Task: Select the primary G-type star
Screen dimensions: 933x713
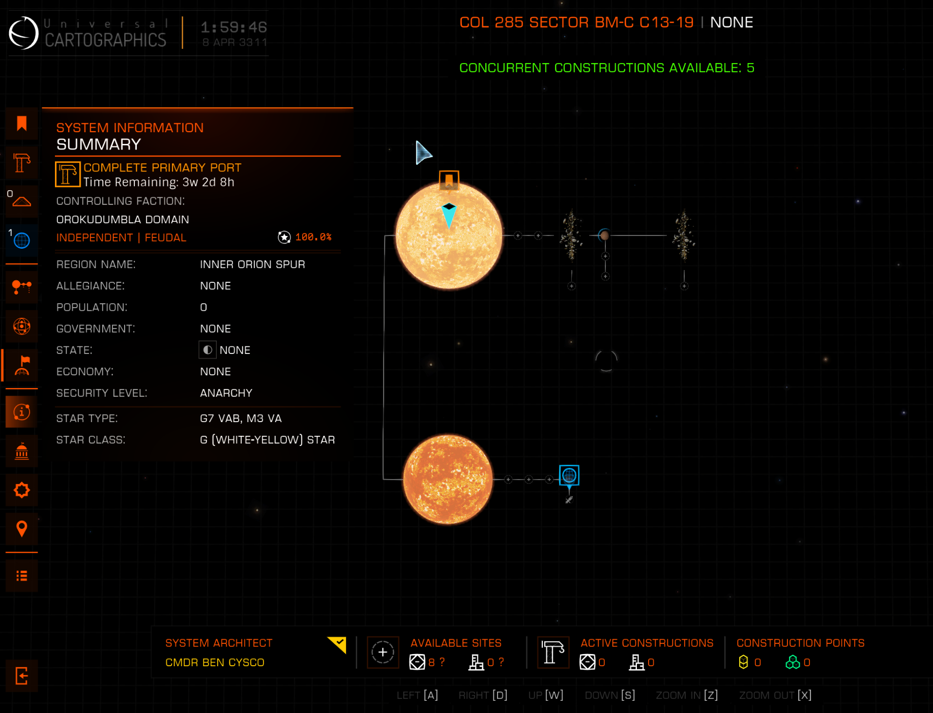Action: click(x=449, y=236)
